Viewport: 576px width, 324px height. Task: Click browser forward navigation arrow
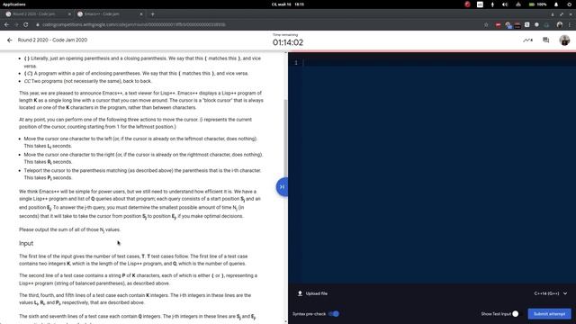coord(16,24)
